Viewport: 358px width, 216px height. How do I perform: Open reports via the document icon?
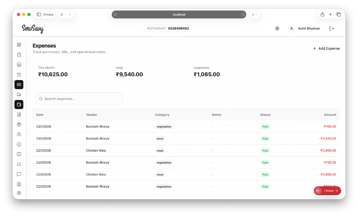click(19, 114)
